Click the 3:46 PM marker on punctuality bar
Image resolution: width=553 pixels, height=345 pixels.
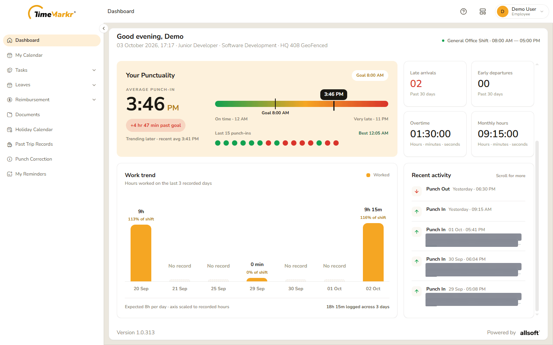point(334,94)
